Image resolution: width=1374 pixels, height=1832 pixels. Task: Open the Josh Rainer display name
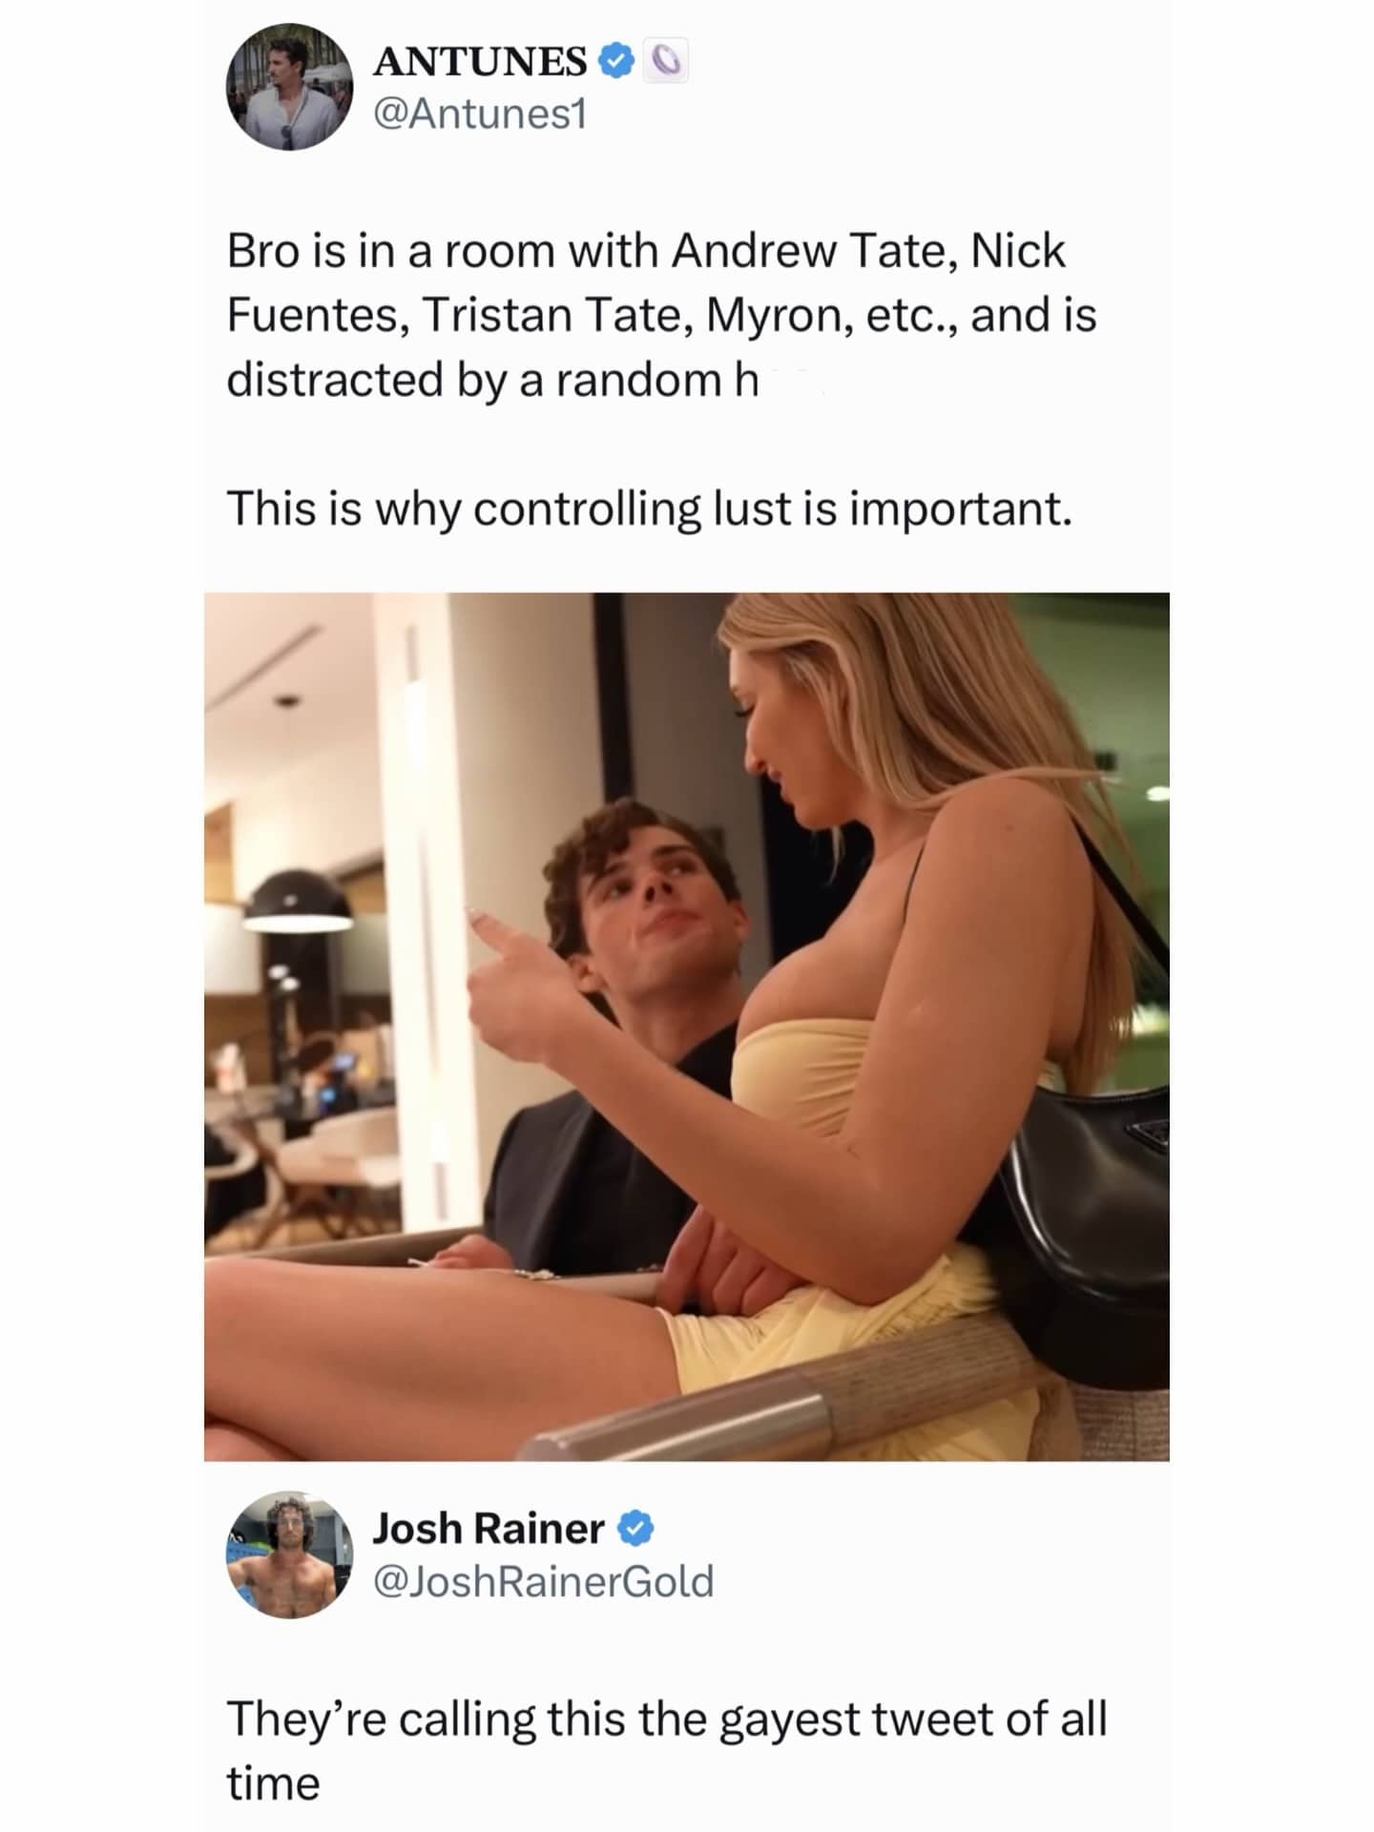(x=488, y=1529)
